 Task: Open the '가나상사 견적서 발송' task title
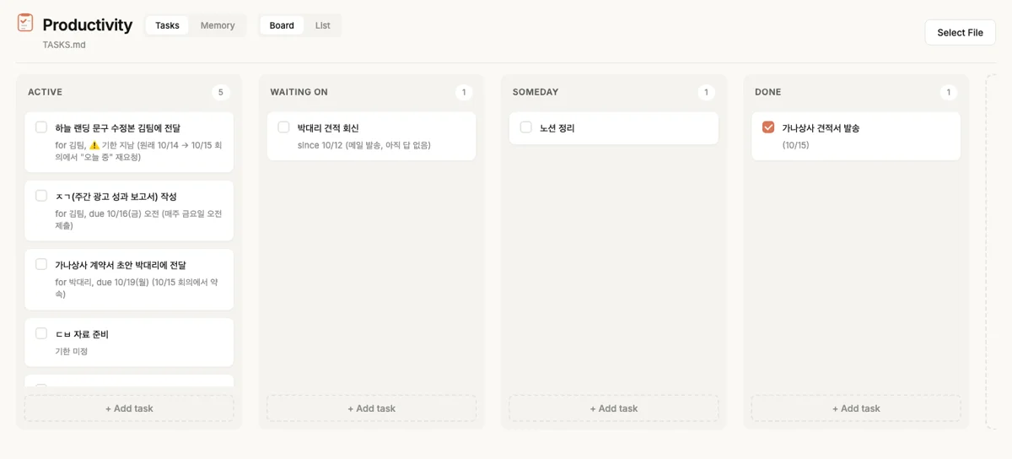821,128
